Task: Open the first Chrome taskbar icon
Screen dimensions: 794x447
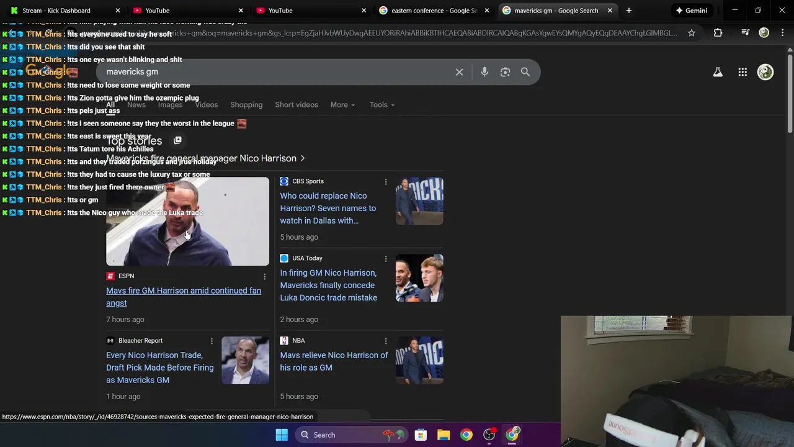Action: (x=466, y=435)
